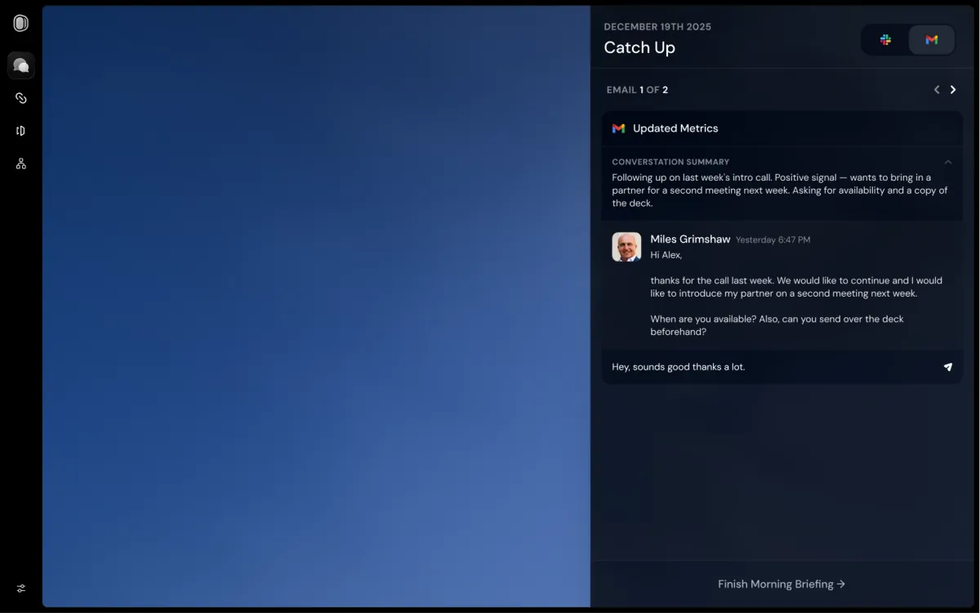The height and width of the screenshot is (613, 980).
Task: Collapse the Conversation Summary section
Action: [x=948, y=162]
